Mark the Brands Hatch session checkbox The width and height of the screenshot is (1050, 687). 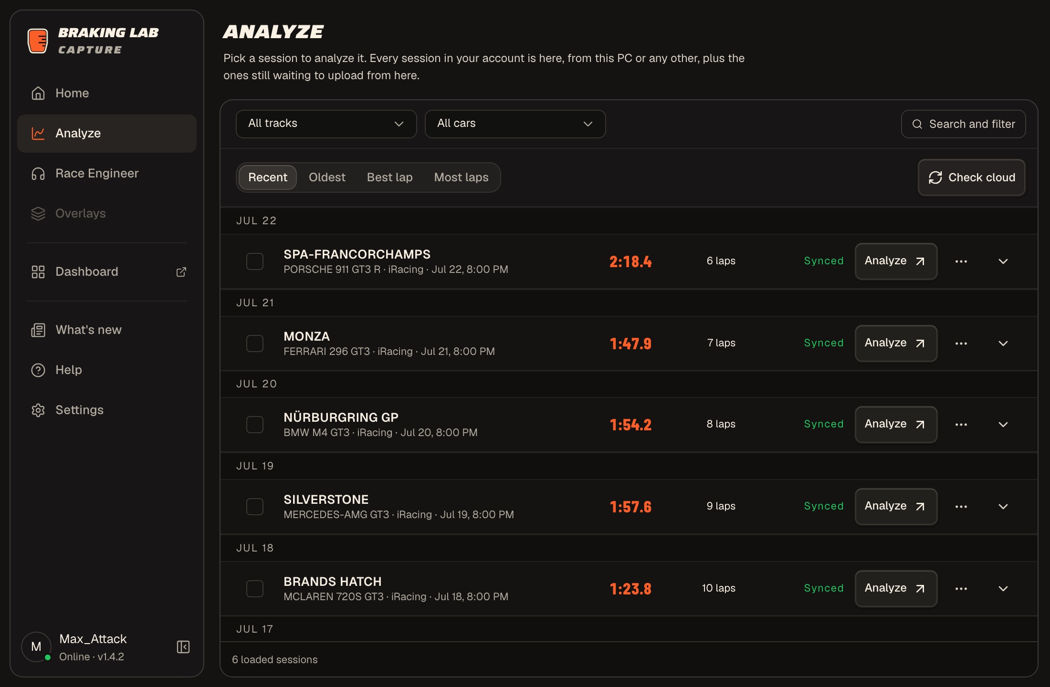tap(255, 589)
